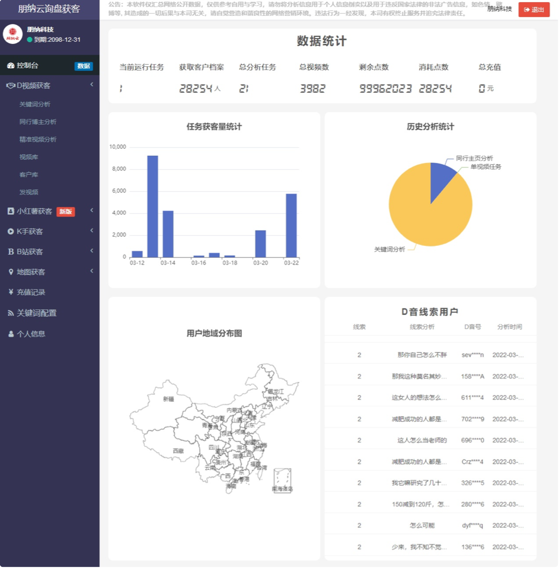
Task: Open the 发视频 submenu item
Action: tap(29, 192)
